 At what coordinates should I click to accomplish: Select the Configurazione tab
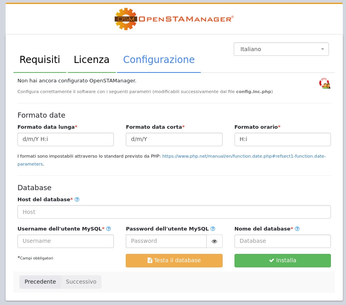tap(159, 60)
